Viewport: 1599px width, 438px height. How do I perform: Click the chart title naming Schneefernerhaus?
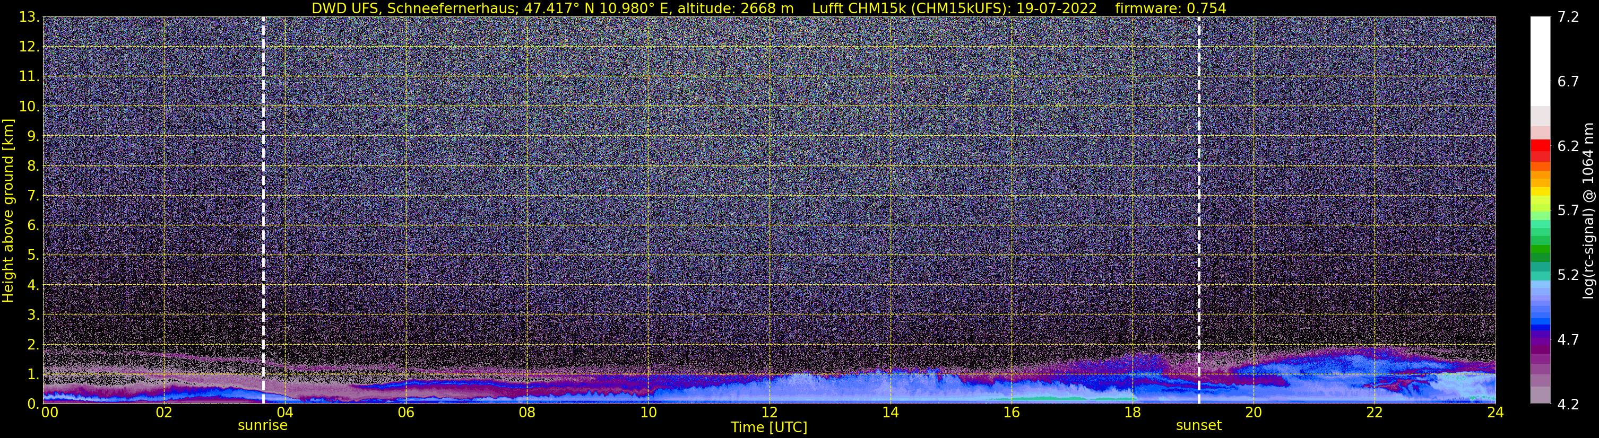(x=768, y=8)
